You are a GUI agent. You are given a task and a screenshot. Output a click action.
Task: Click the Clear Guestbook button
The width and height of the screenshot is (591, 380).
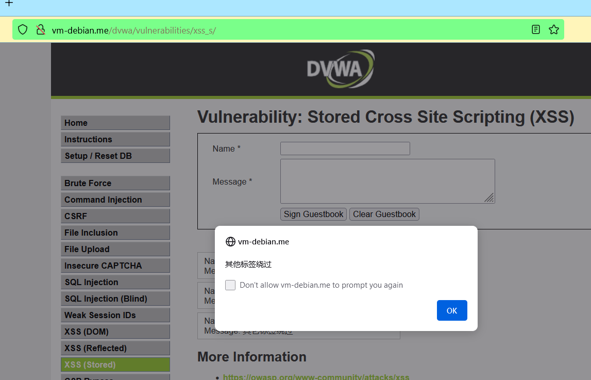[x=384, y=214]
